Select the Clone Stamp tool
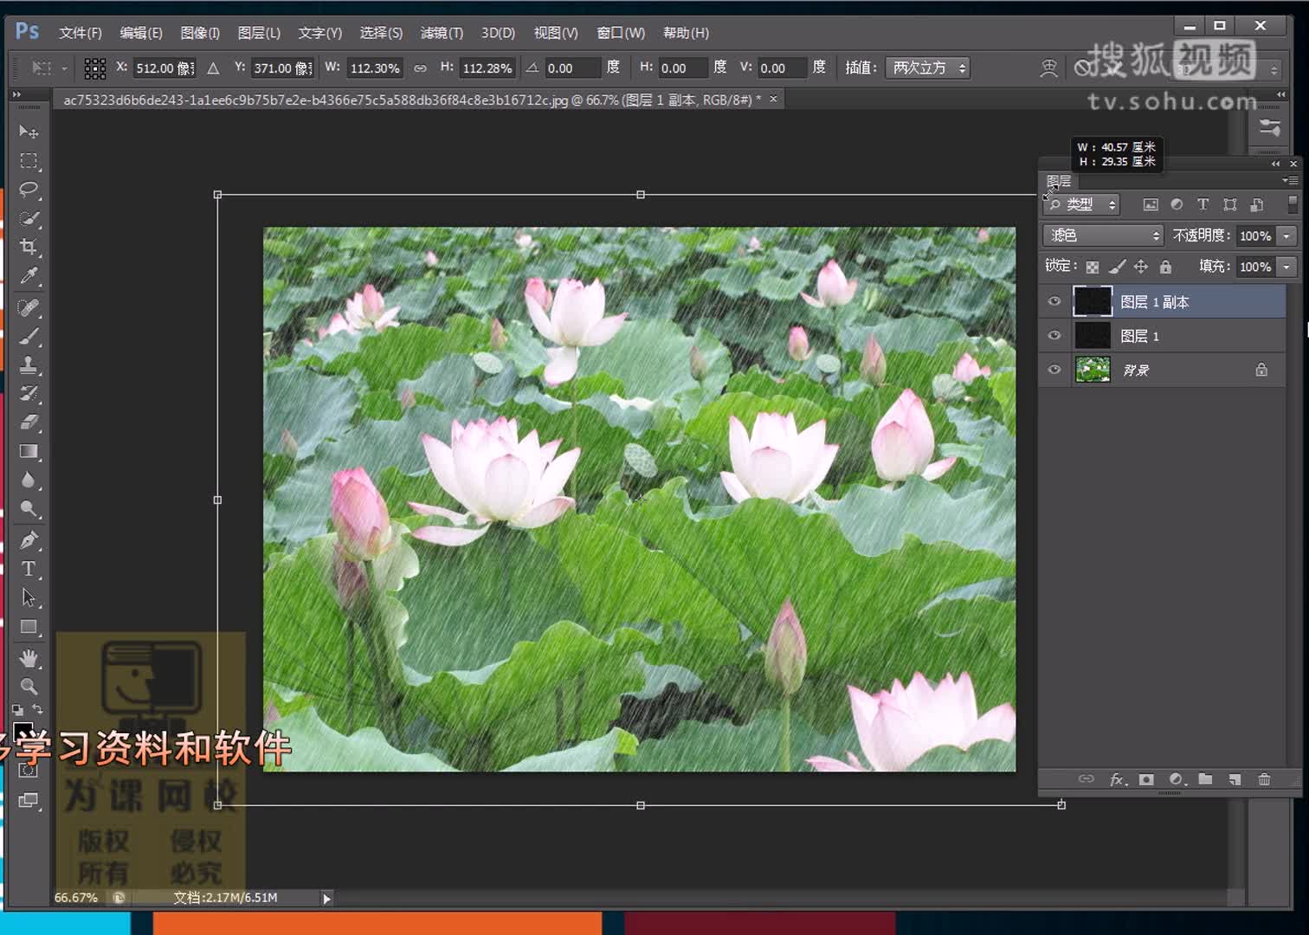 point(29,364)
